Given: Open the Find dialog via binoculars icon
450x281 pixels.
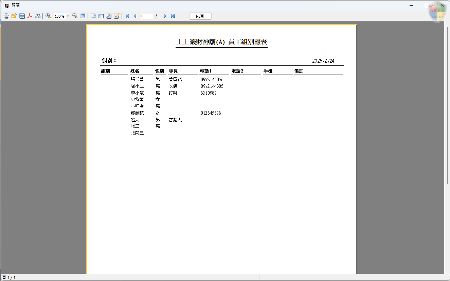Looking at the screenshot, I should [38, 16].
